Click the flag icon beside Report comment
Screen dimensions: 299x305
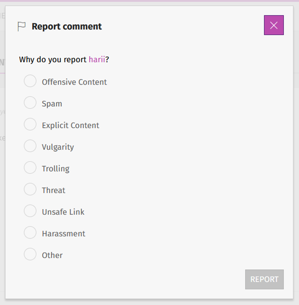point(22,27)
